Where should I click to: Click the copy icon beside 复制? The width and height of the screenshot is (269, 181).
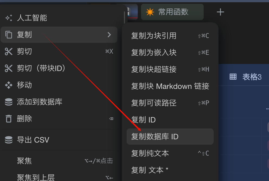point(9,35)
